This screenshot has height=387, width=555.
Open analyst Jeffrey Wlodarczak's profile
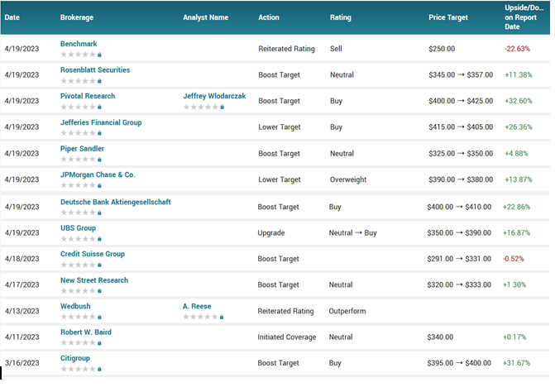[x=214, y=96]
